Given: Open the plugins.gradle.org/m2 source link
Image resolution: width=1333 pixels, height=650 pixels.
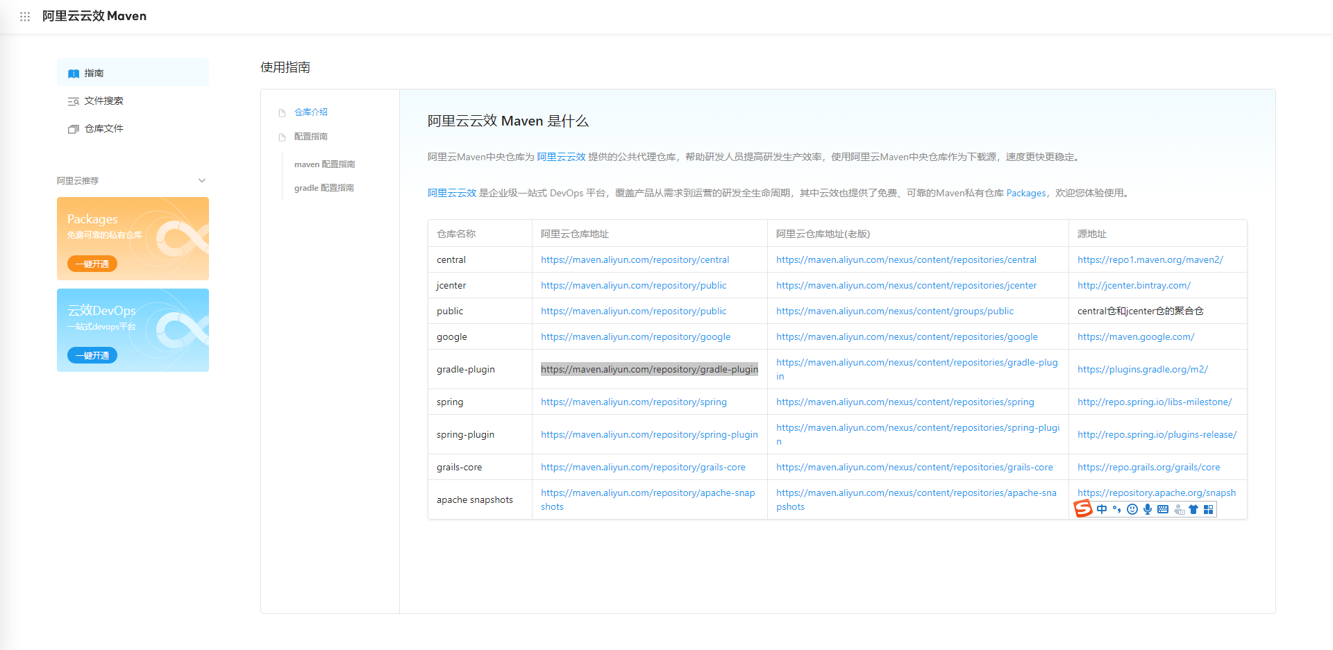Looking at the screenshot, I should click(1143, 369).
